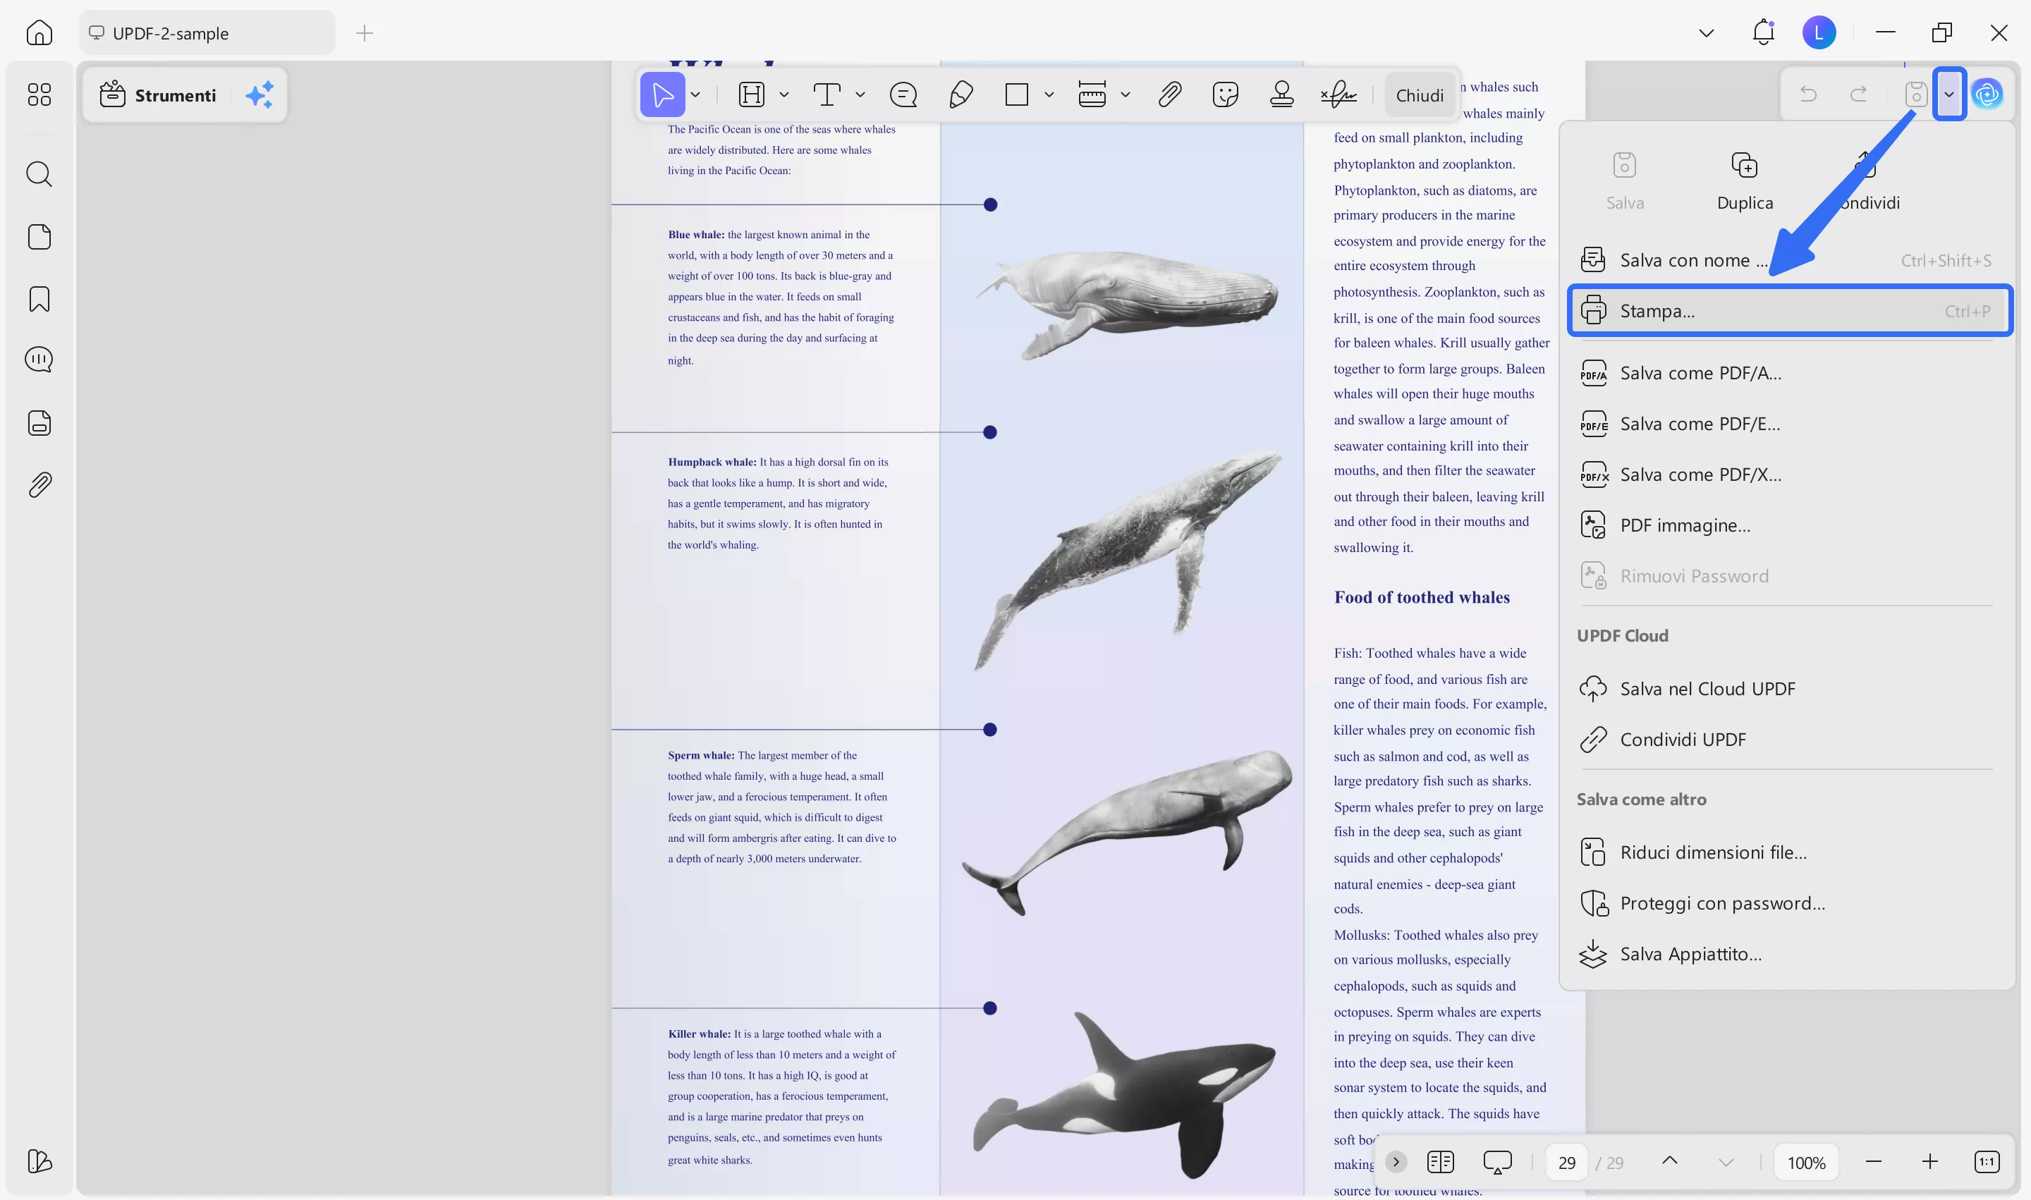Click the page number input field
The width and height of the screenshot is (2031, 1200).
(x=1567, y=1162)
